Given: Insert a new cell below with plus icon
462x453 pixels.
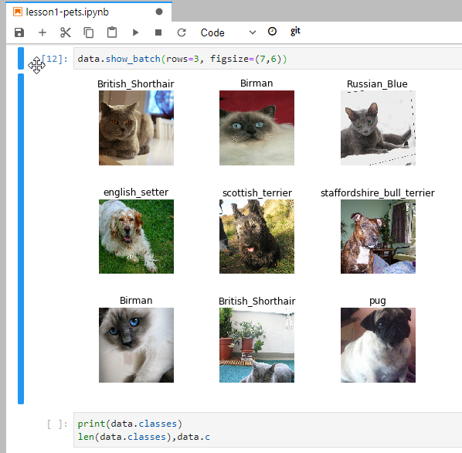Looking at the screenshot, I should pyautogui.click(x=42, y=32).
